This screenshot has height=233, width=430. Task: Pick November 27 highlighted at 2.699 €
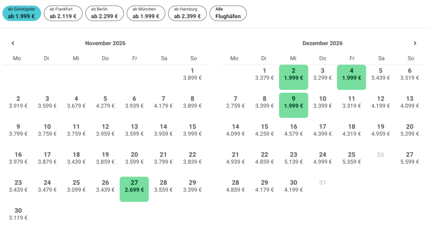tap(134, 189)
